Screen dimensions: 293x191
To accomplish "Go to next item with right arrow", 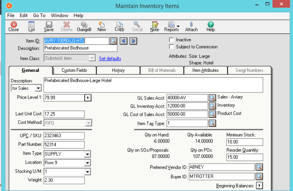I will tap(133, 41).
